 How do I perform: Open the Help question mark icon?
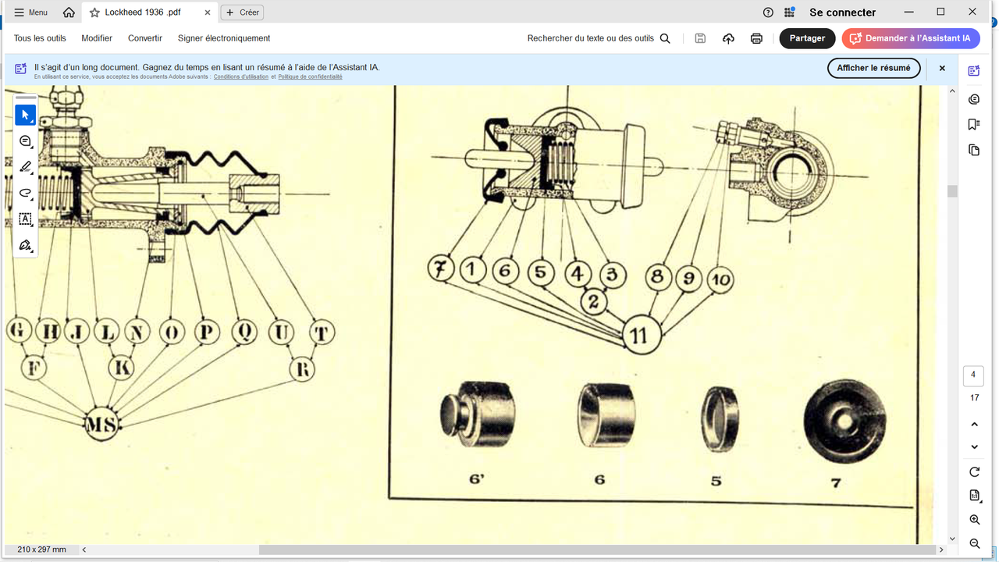(x=768, y=12)
